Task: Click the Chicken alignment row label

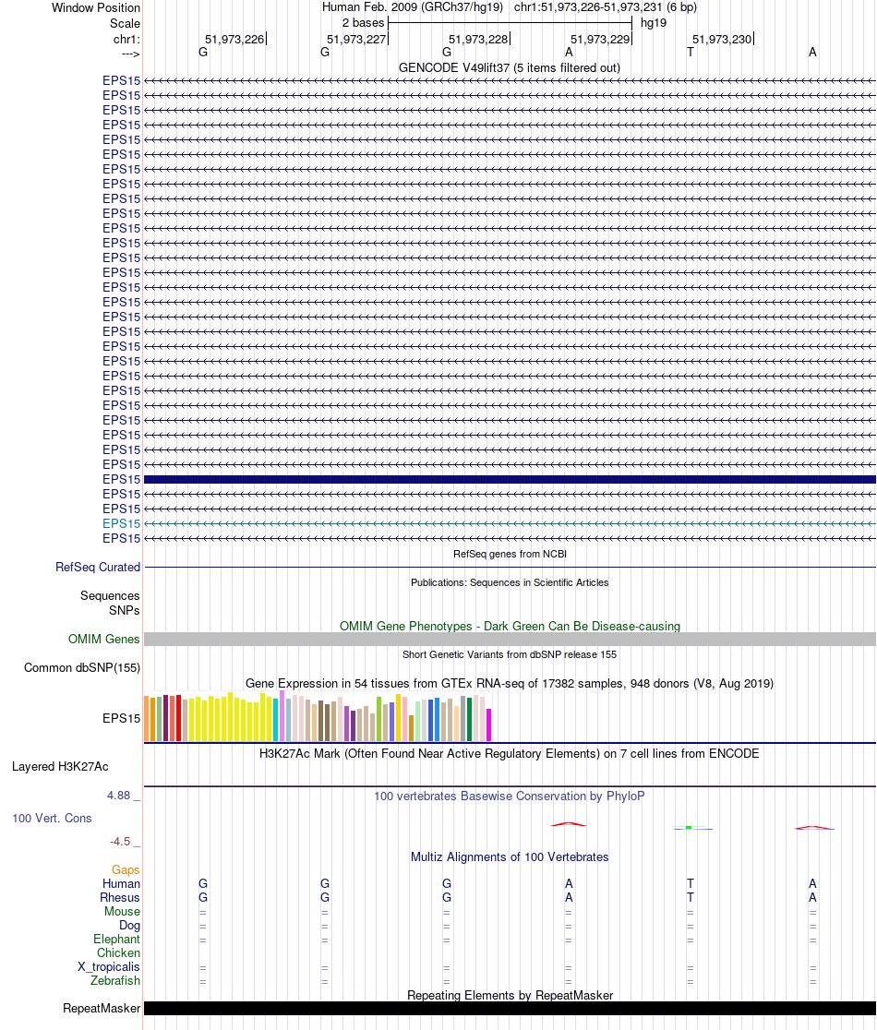Action: click(118, 953)
